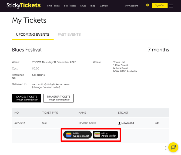
Task: Click the My Tickets page heading
Action: [29, 20]
